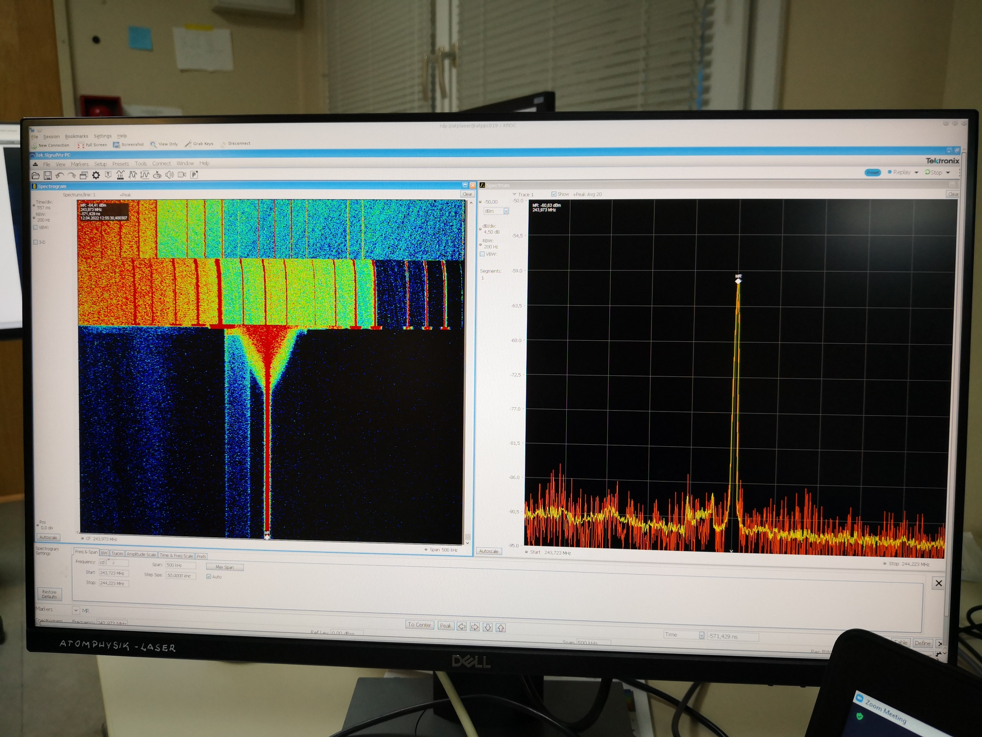
Task: Collapse the SignalVu menu bar triangle
Action: [35, 164]
